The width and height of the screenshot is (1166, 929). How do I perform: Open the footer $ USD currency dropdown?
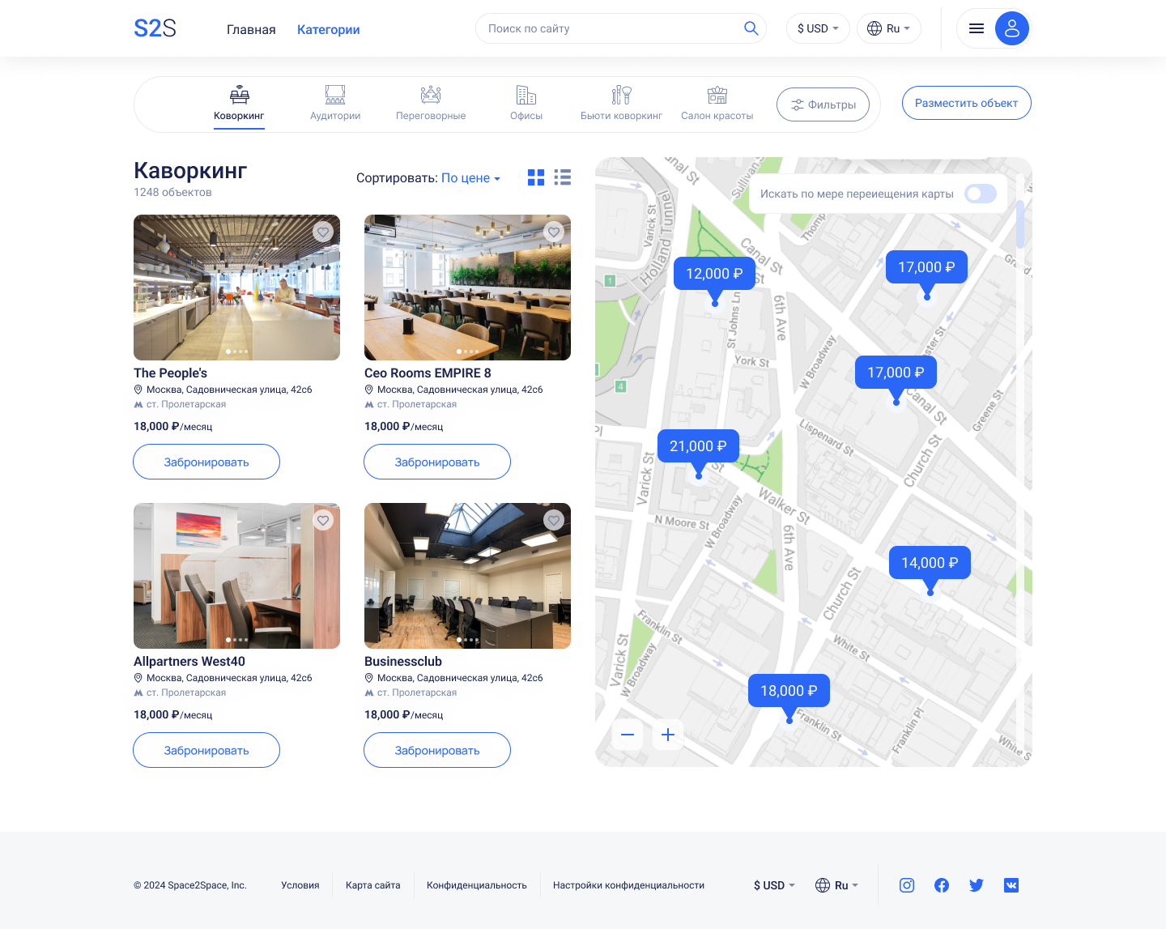[774, 885]
